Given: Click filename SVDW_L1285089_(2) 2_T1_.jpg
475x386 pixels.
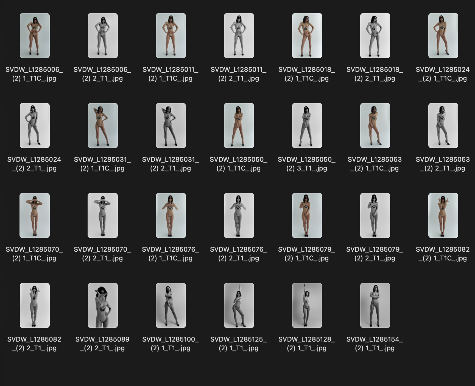Looking at the screenshot, I should (x=102, y=344).
